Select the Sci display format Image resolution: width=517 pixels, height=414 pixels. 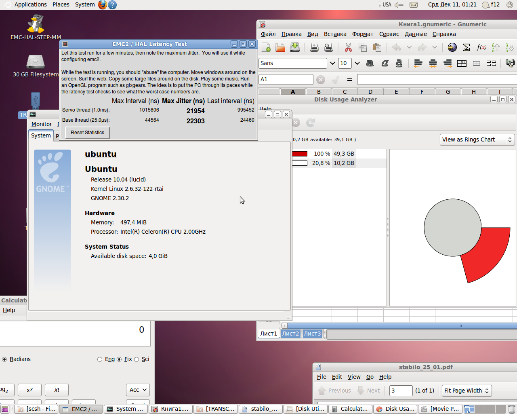pyautogui.click(x=142, y=359)
